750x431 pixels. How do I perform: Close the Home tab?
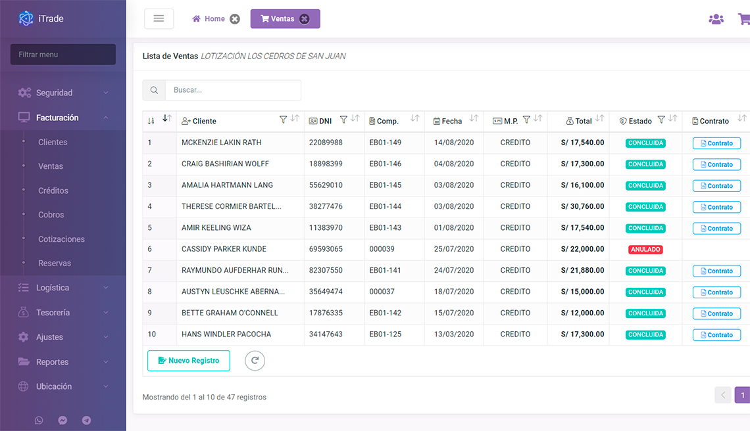click(235, 19)
